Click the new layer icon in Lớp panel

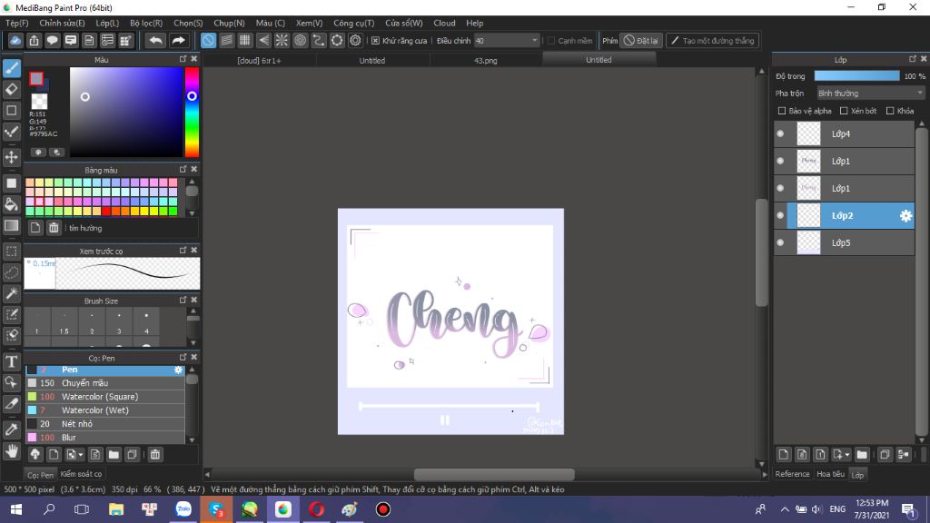tap(784, 455)
